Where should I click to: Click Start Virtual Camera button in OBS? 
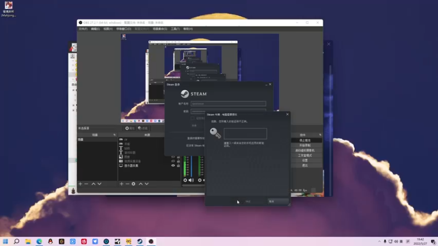tap(305, 150)
